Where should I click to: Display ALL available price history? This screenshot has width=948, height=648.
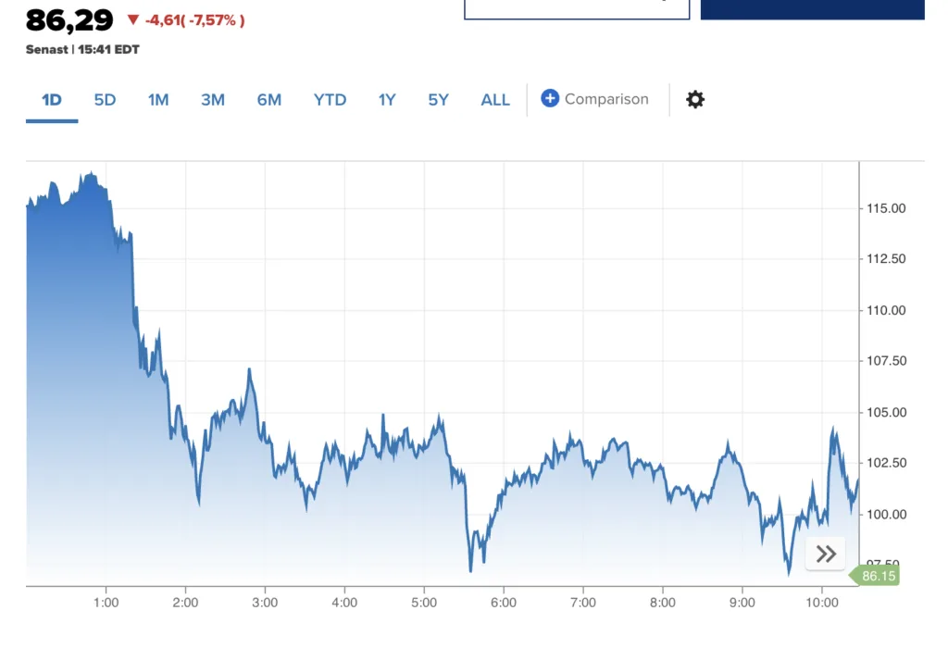click(x=495, y=100)
